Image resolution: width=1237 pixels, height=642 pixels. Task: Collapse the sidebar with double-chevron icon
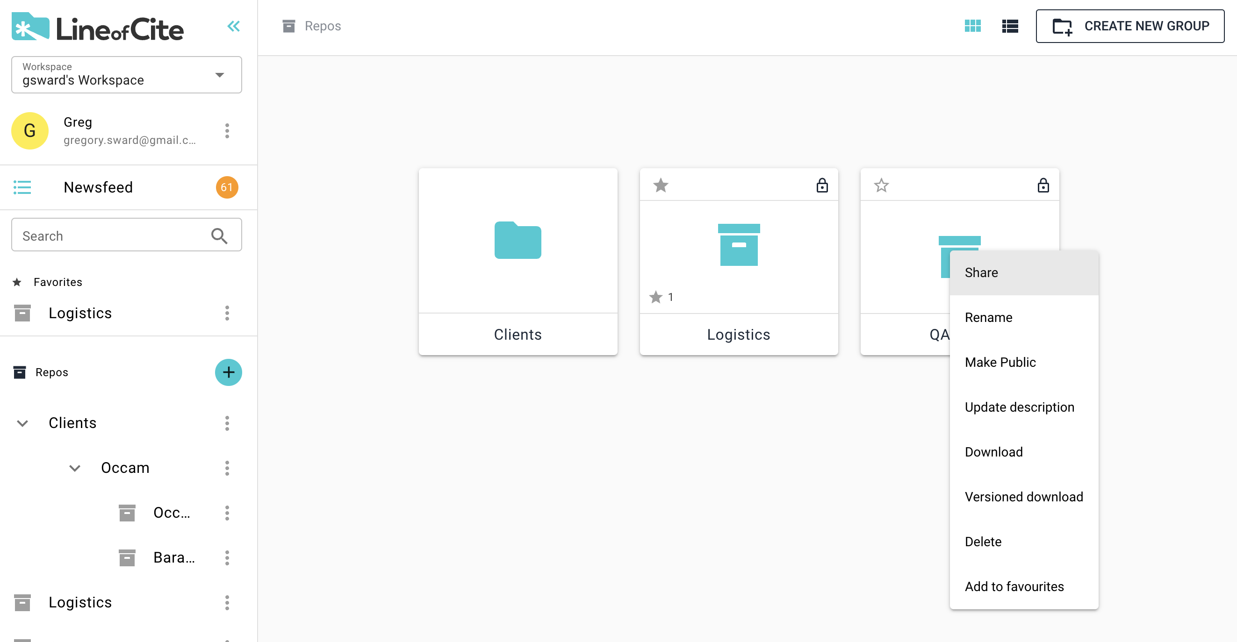coord(233,26)
